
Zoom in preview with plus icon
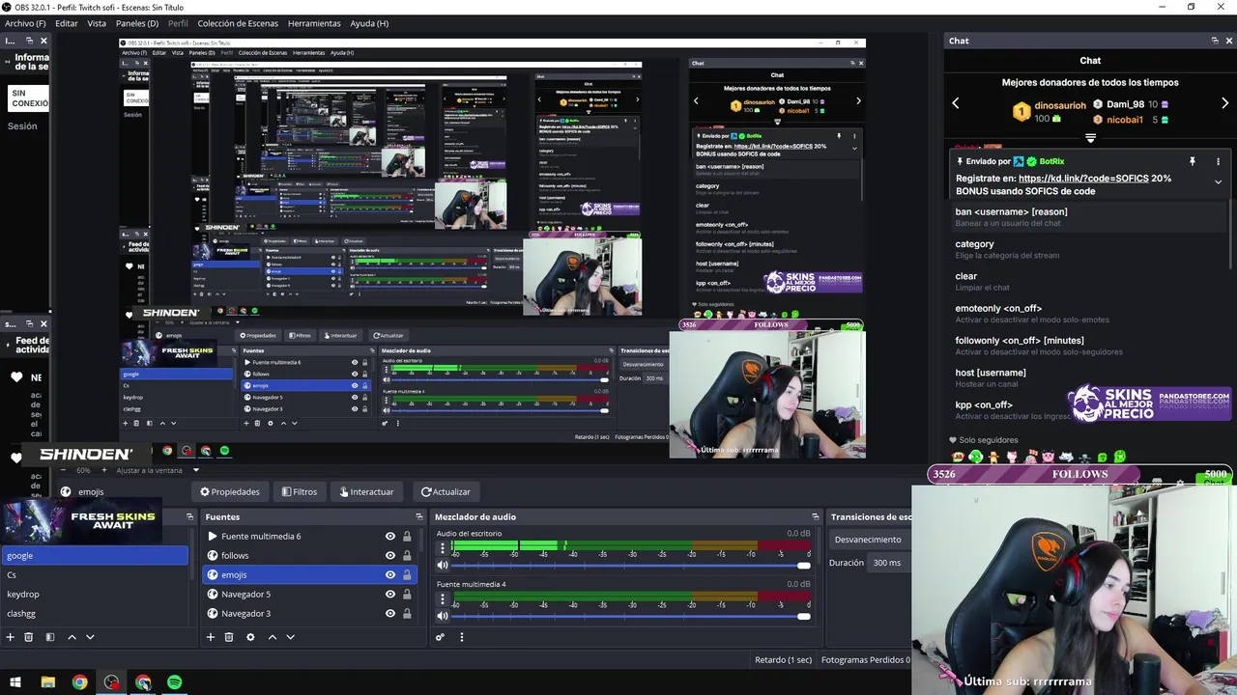tap(106, 470)
